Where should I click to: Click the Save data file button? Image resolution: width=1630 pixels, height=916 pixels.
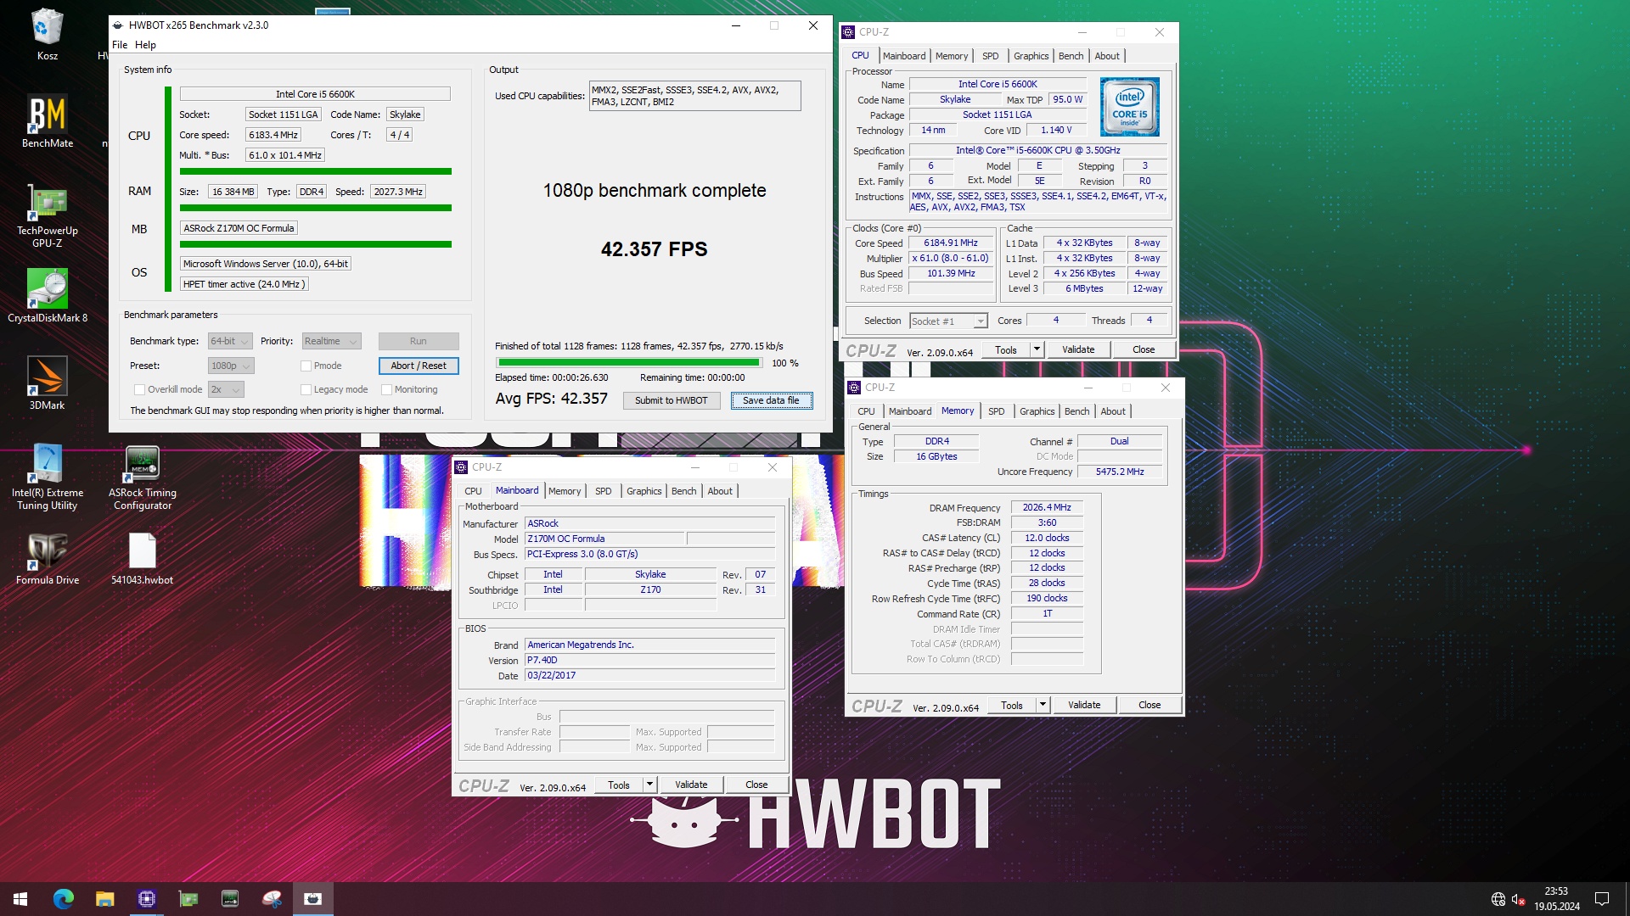[771, 400]
